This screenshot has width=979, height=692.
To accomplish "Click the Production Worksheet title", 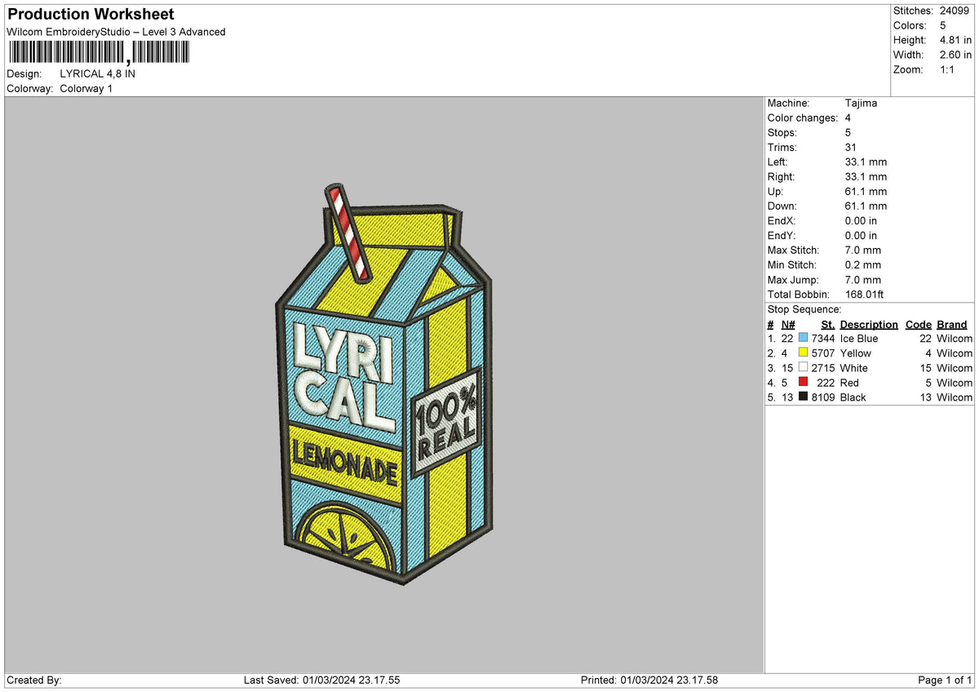I will [x=91, y=15].
